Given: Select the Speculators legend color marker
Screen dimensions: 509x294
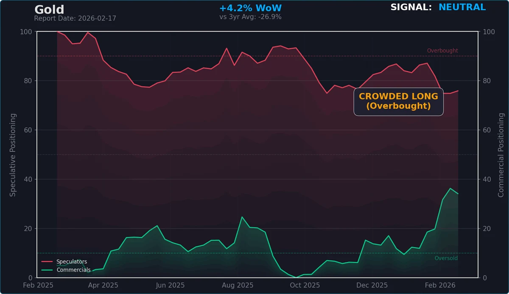Looking at the screenshot, I should tap(48, 261).
